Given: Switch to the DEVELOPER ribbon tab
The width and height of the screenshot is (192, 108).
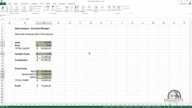Looking at the screenshot, I should (x=62, y=4).
